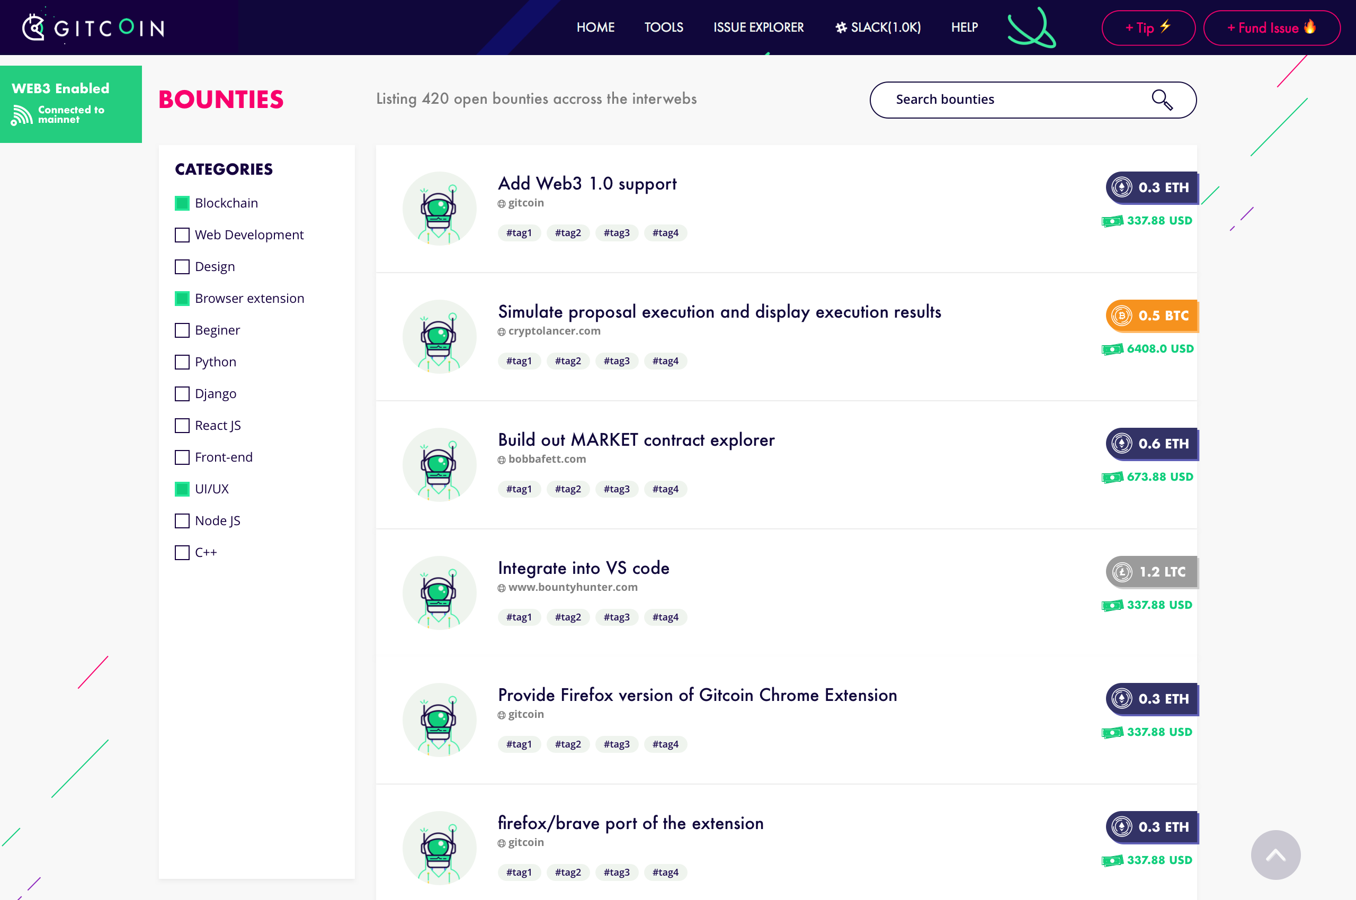This screenshot has height=900, width=1356.
Task: Switch to ISSUE EXPLORER in the navbar
Action: pos(758,27)
